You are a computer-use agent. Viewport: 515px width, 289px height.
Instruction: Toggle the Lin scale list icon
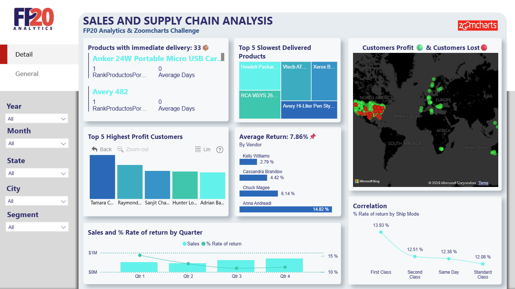(x=198, y=149)
